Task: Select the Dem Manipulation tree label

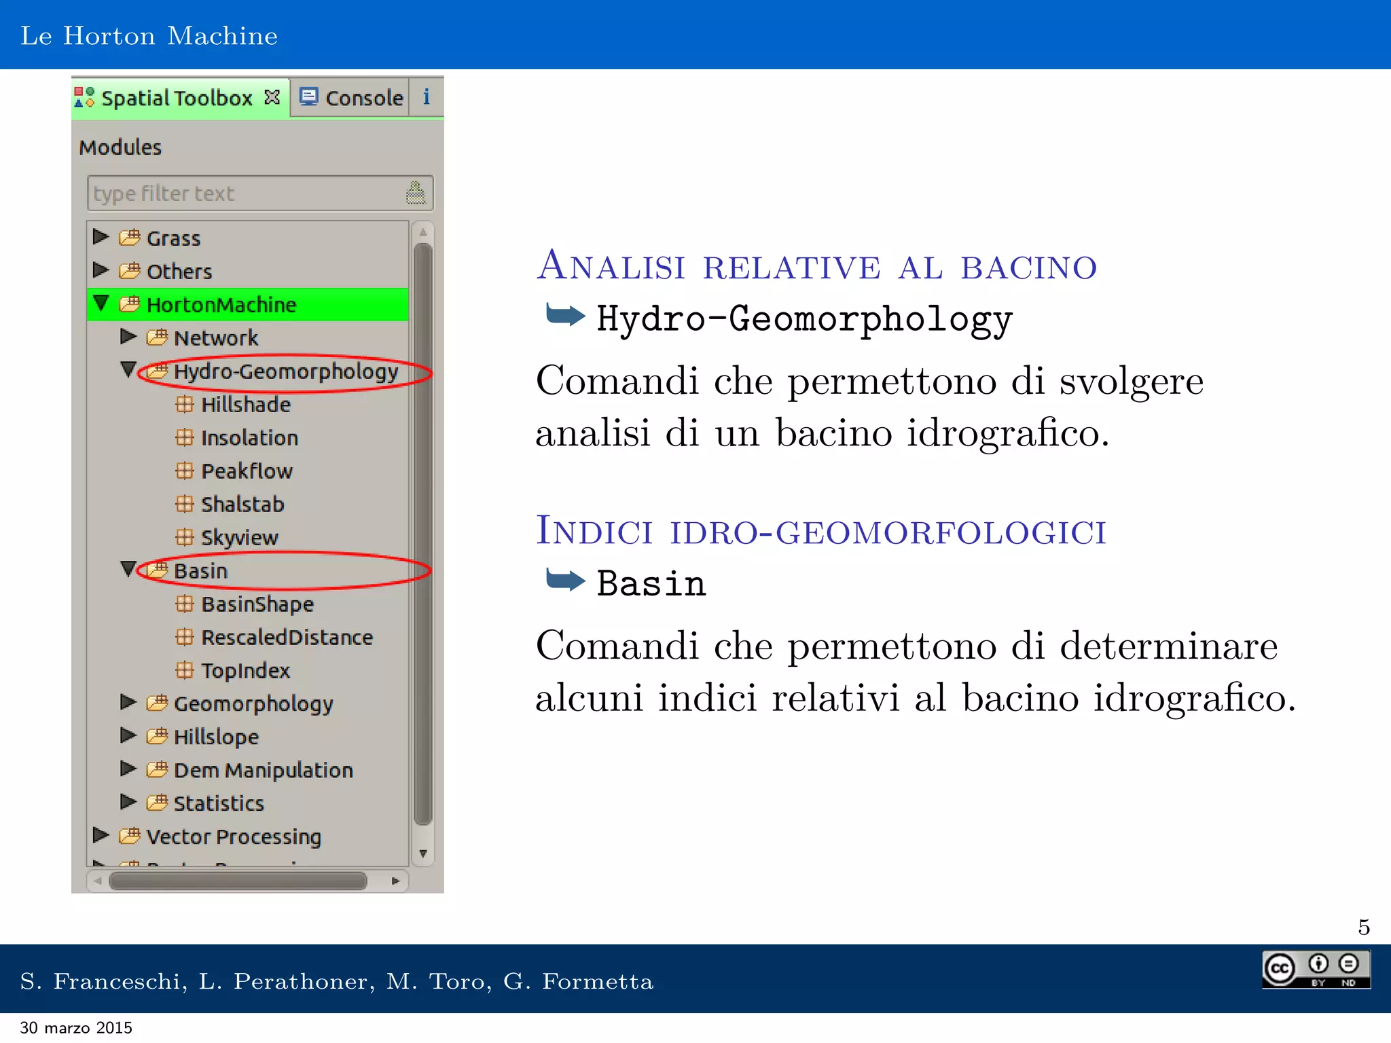Action: (x=264, y=771)
